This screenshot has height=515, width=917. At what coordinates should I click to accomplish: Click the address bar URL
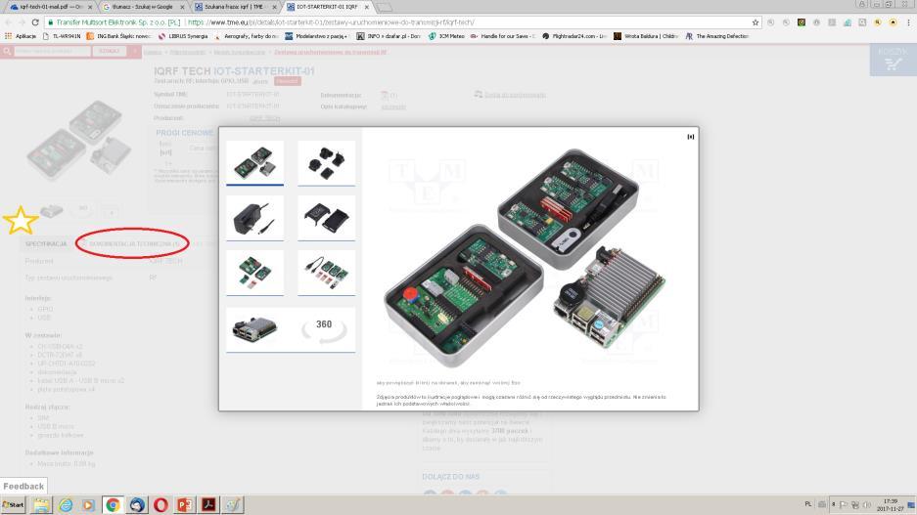[331, 22]
